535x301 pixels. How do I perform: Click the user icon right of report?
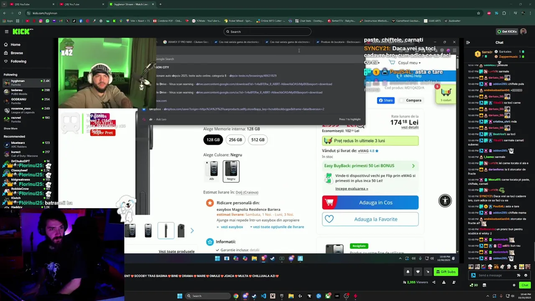453,282
